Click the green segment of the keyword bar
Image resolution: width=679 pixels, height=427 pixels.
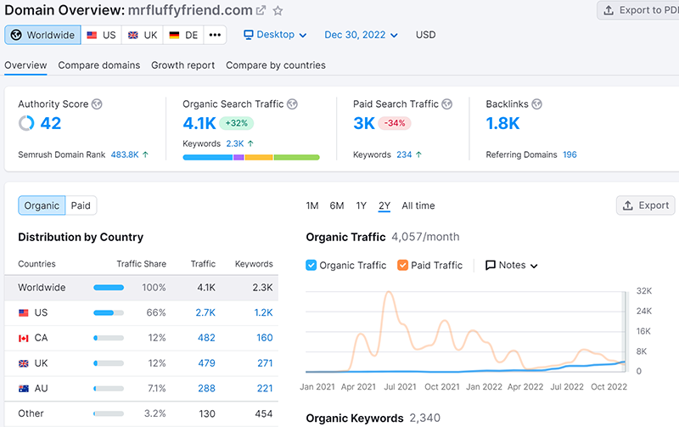tap(296, 157)
